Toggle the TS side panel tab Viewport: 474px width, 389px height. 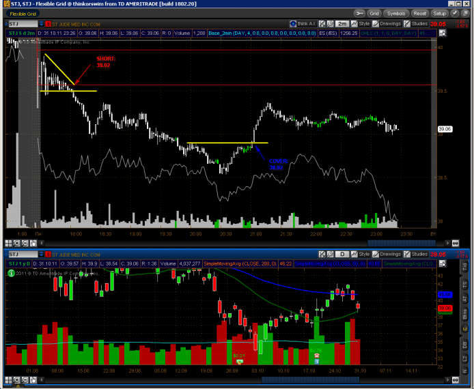point(464,284)
